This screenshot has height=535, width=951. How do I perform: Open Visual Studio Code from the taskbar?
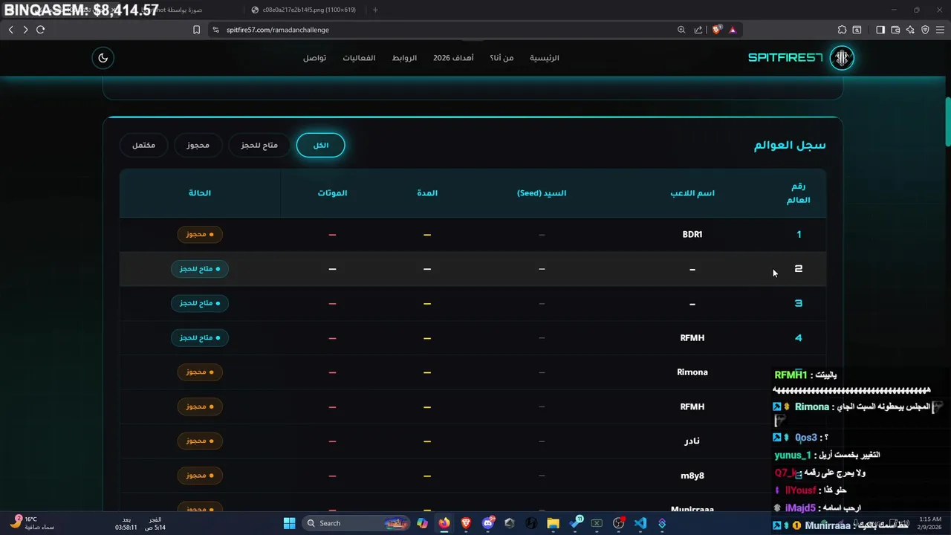(x=640, y=523)
